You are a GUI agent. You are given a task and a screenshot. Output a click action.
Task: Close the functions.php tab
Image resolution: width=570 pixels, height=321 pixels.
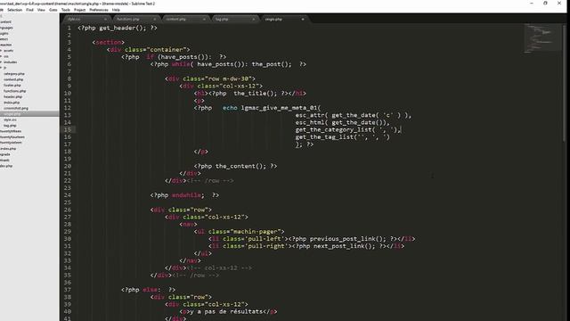[154, 19]
